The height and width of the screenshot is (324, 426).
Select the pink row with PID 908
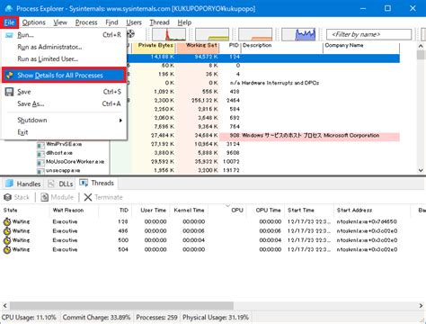point(309,135)
